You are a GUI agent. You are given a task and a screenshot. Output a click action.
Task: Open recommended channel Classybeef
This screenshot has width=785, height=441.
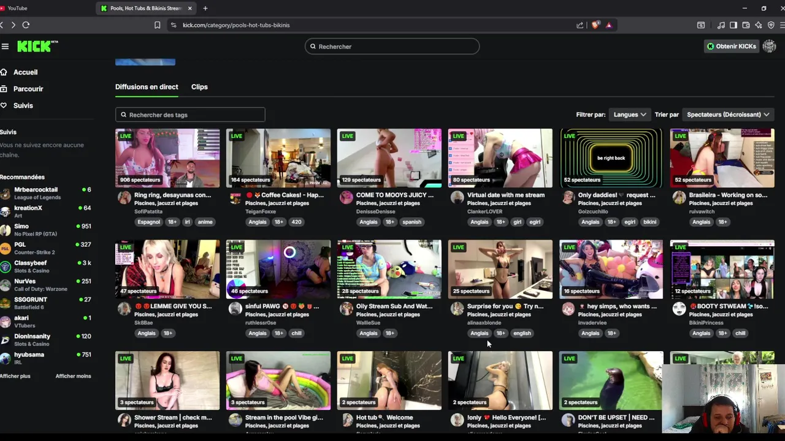(45, 266)
